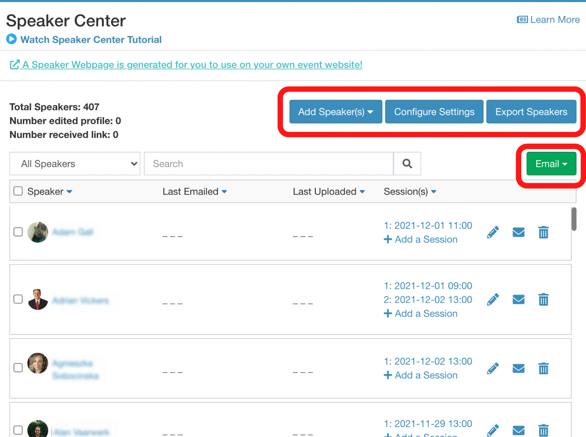Screen dimensions: 586x437
Task: Email the third speaker via envelope icon
Action: tap(518, 369)
